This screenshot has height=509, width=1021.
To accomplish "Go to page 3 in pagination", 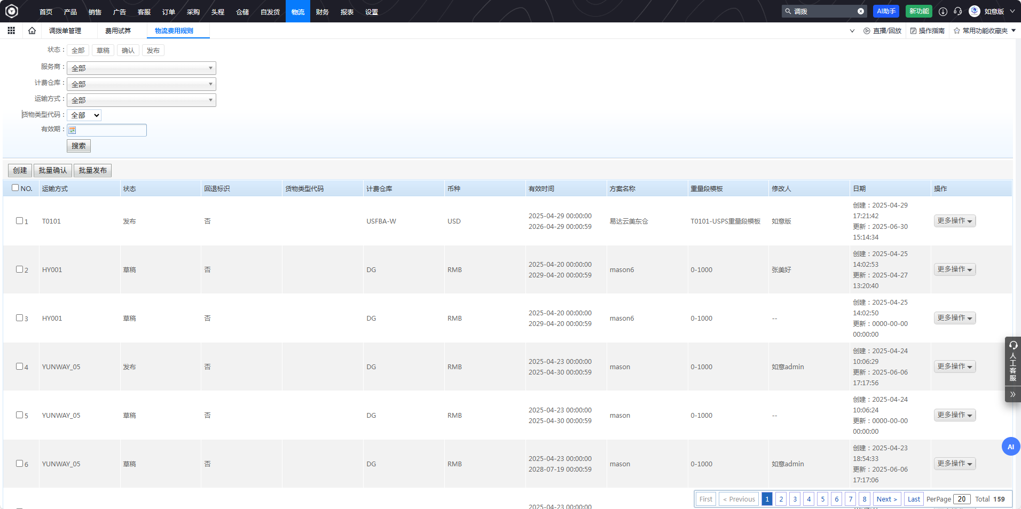I will [795, 499].
